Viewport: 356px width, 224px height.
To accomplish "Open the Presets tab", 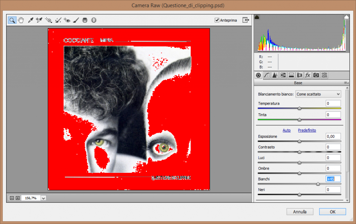I will click(324, 75).
